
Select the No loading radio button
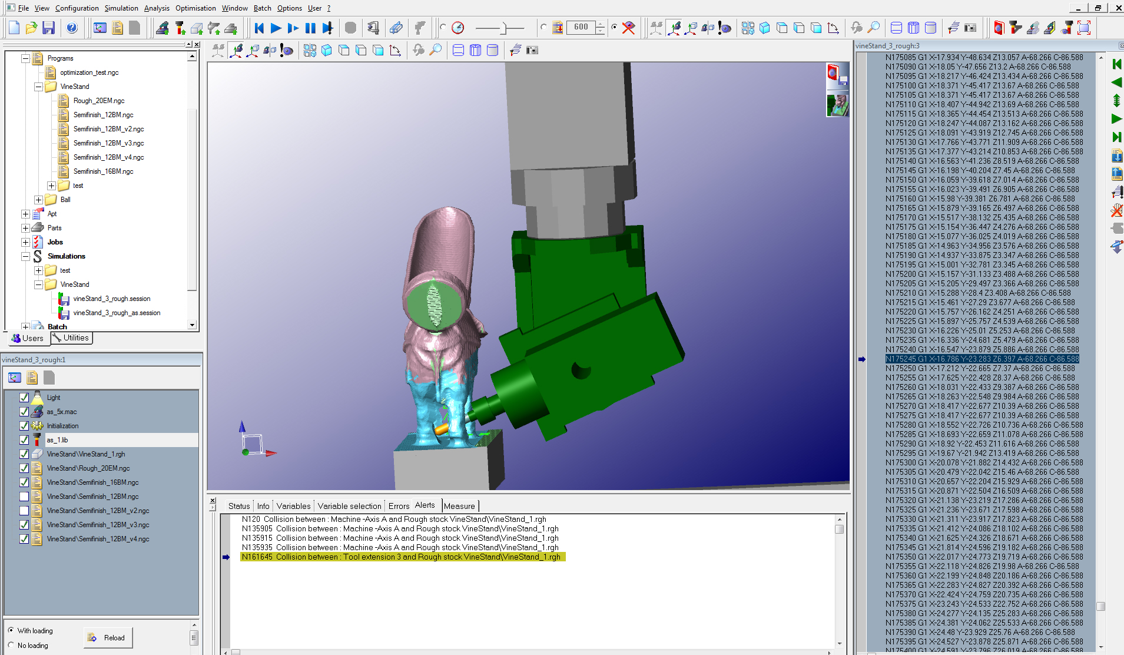tap(11, 645)
